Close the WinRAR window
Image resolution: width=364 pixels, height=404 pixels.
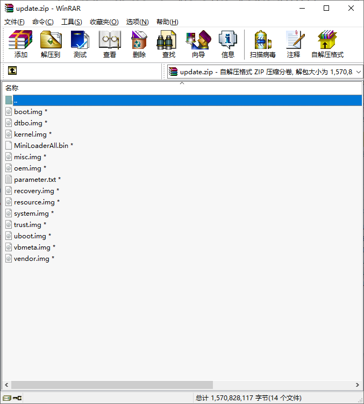351,8
